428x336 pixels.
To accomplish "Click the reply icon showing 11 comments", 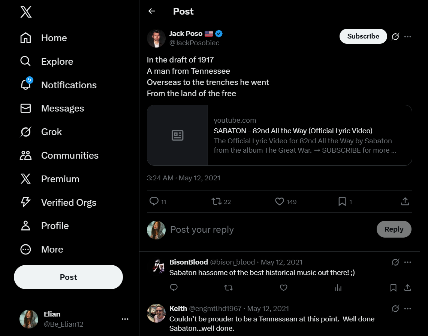I will pos(154,202).
